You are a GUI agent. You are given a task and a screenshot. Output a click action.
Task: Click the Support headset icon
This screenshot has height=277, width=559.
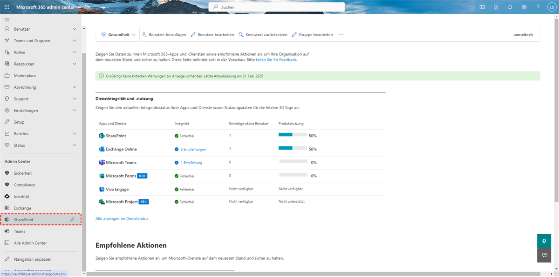pyautogui.click(x=7, y=99)
